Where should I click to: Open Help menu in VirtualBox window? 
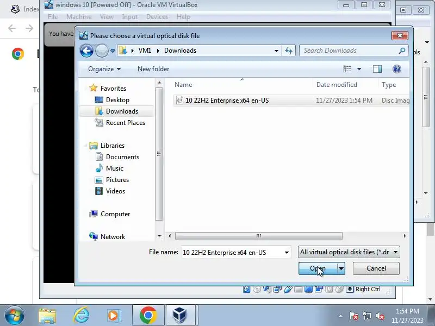pyautogui.click(x=183, y=17)
